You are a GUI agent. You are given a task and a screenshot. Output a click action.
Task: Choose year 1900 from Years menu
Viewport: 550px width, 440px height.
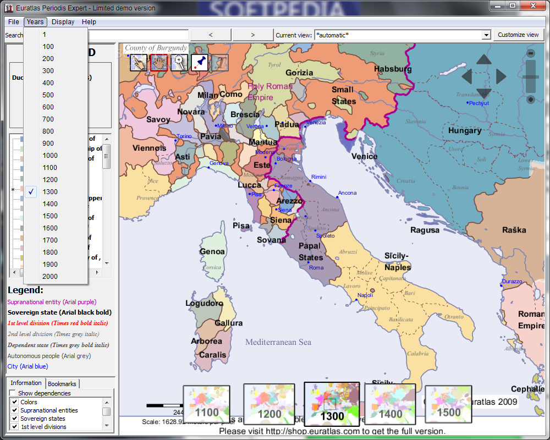(x=56, y=264)
